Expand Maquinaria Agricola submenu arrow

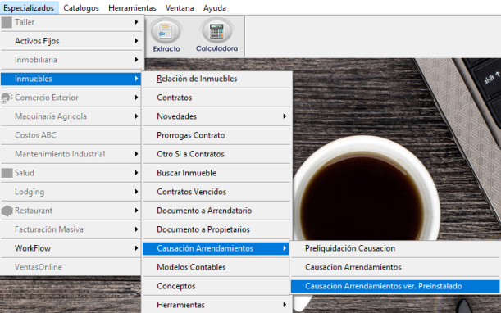click(136, 116)
